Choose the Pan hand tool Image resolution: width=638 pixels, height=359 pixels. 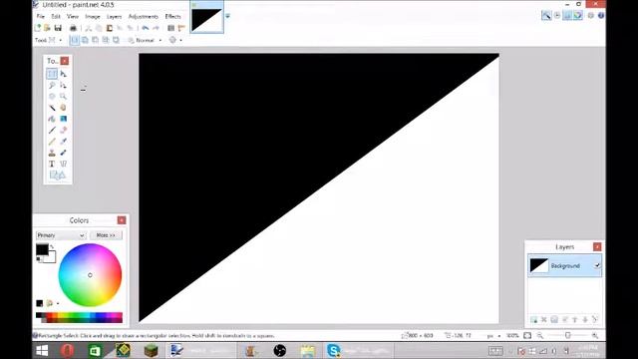tap(63, 108)
